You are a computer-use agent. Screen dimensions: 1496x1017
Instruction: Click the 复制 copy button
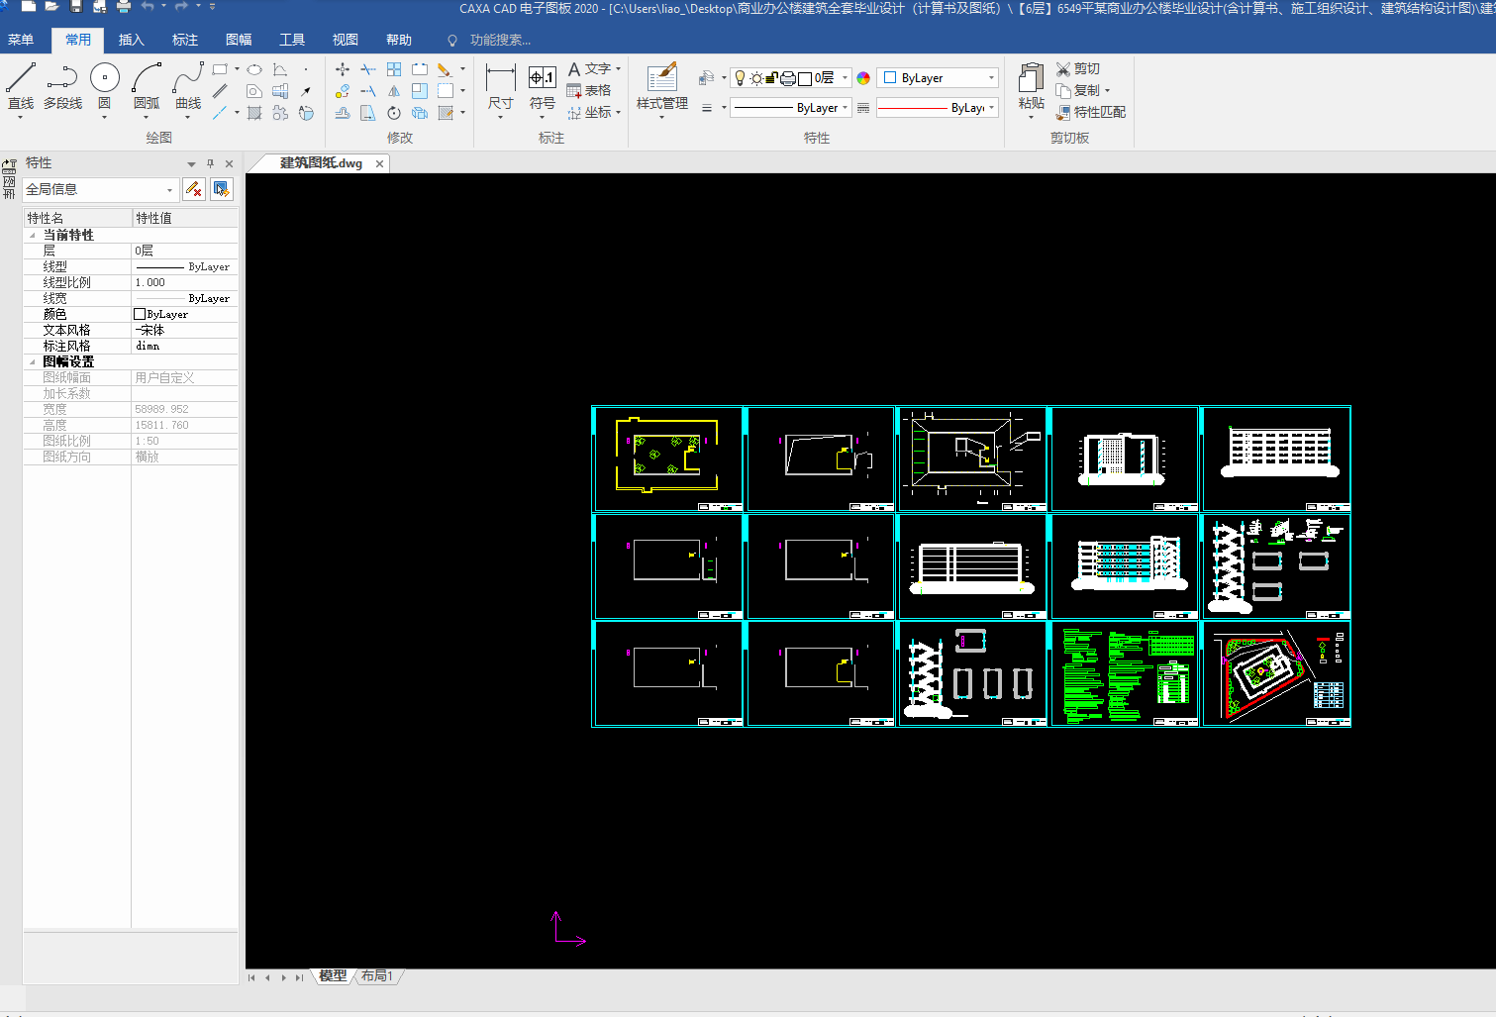[x=1078, y=90]
